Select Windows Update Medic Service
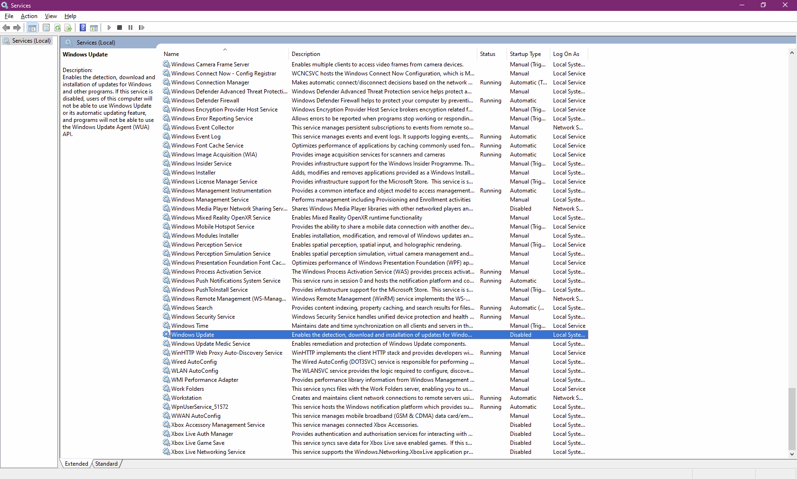The width and height of the screenshot is (797, 479). coord(375,344)
